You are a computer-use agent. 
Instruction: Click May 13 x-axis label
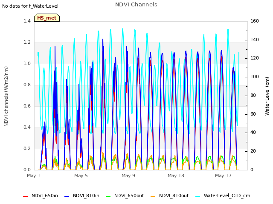click(176, 176)
